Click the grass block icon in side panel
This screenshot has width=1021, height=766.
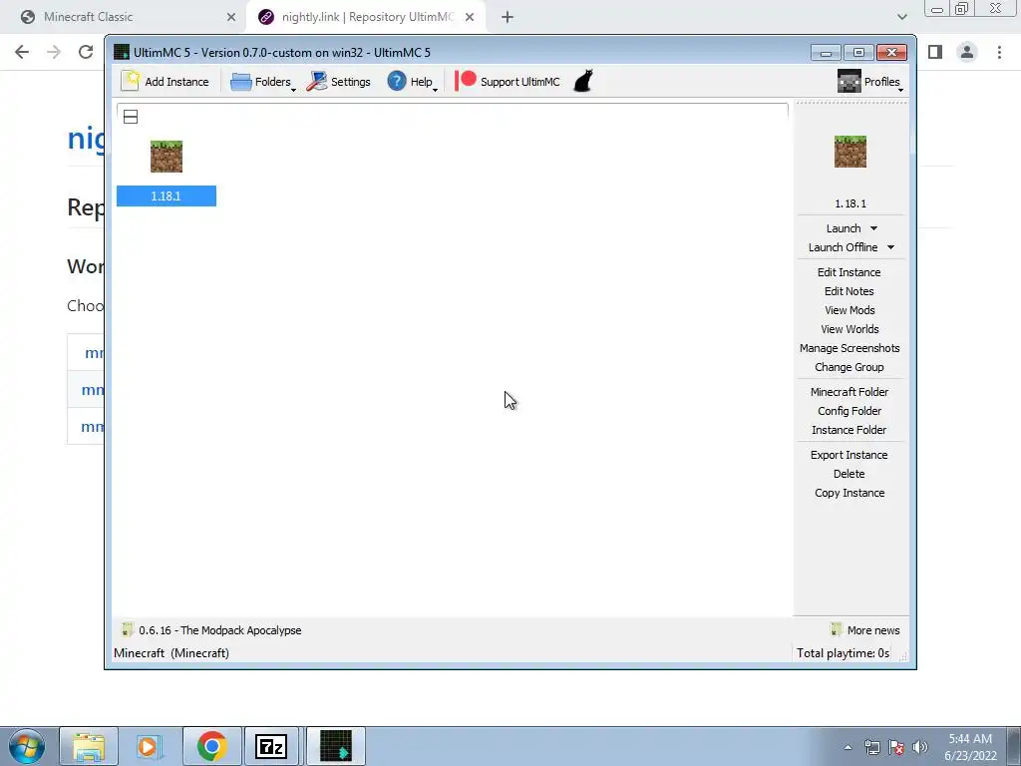[851, 152]
